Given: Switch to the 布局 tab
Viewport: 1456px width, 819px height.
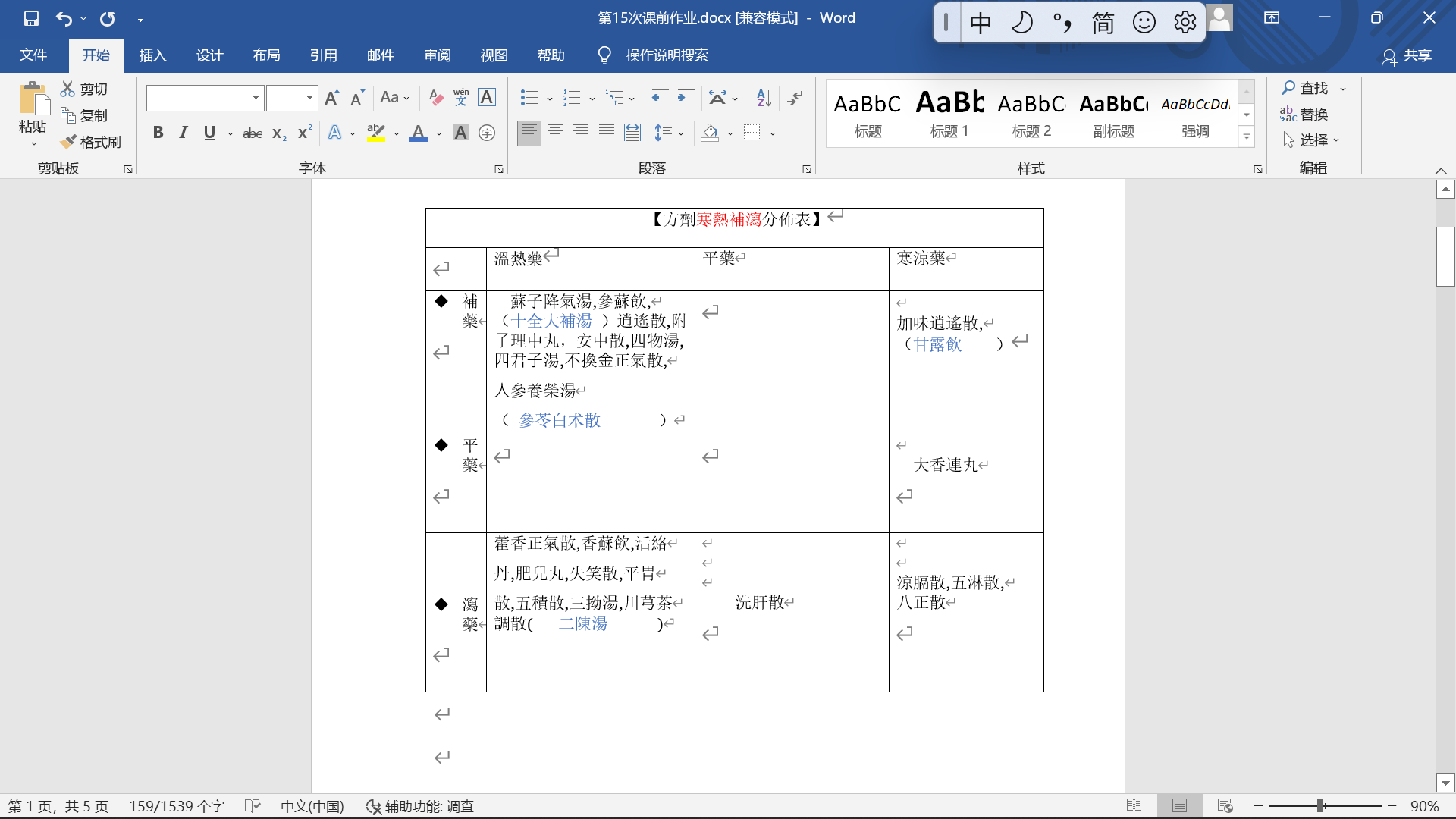Looking at the screenshot, I should (266, 55).
